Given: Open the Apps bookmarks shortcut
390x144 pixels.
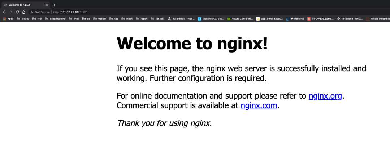Looking at the screenshot, I should coord(8,19).
